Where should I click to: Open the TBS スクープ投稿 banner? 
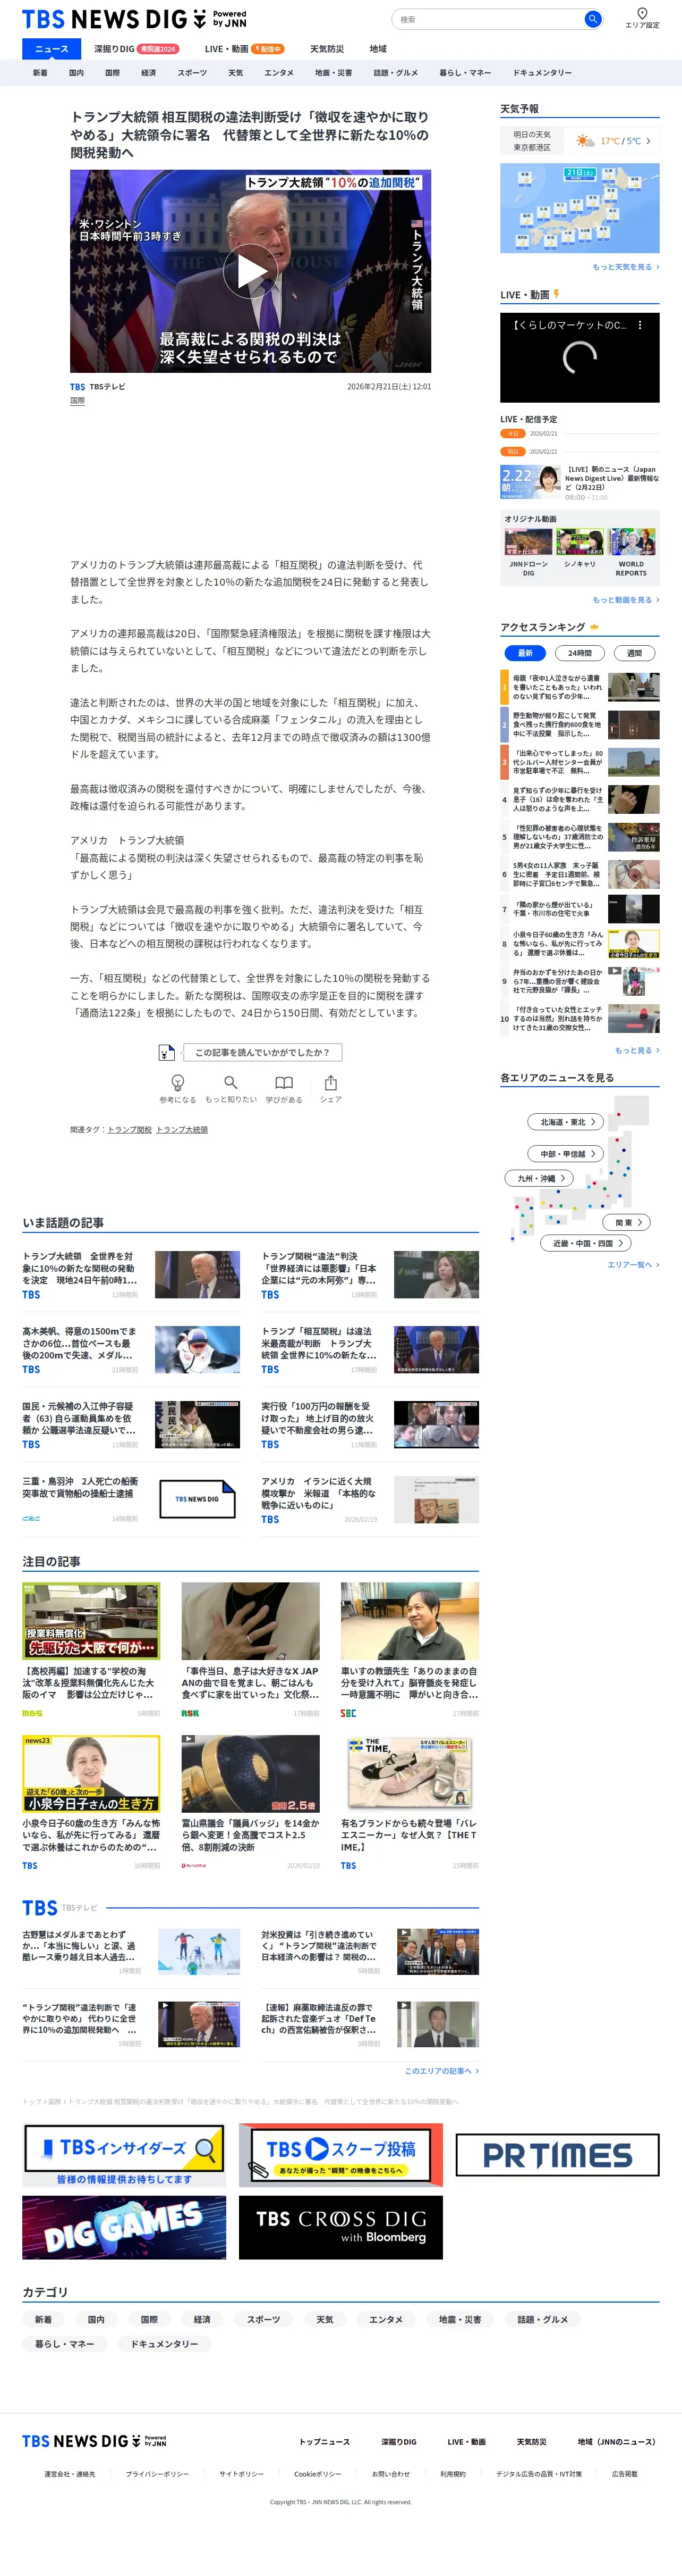point(340,2155)
